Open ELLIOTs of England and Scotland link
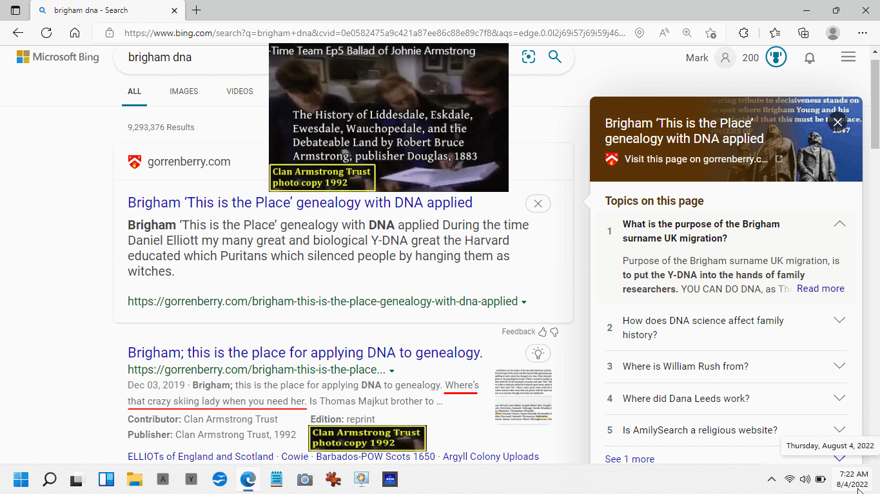 point(200,456)
